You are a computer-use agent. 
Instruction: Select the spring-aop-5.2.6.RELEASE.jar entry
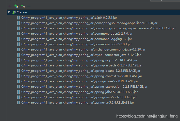coord(79,60)
